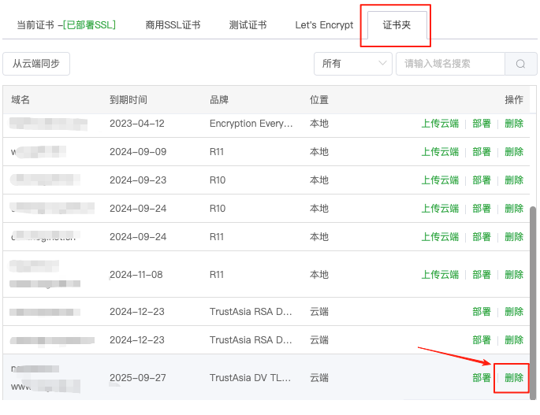Switch to the 证书夹 tab
540x415 pixels.
point(396,25)
